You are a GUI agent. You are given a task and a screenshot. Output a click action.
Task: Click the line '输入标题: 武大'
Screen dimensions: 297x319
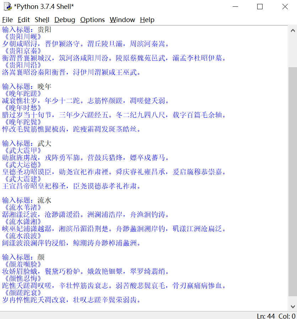[27, 144]
